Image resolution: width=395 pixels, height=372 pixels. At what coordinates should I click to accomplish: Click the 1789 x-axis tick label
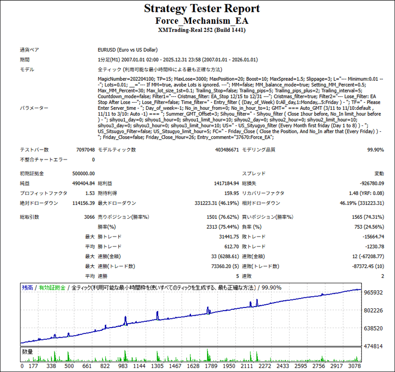coord(211,366)
